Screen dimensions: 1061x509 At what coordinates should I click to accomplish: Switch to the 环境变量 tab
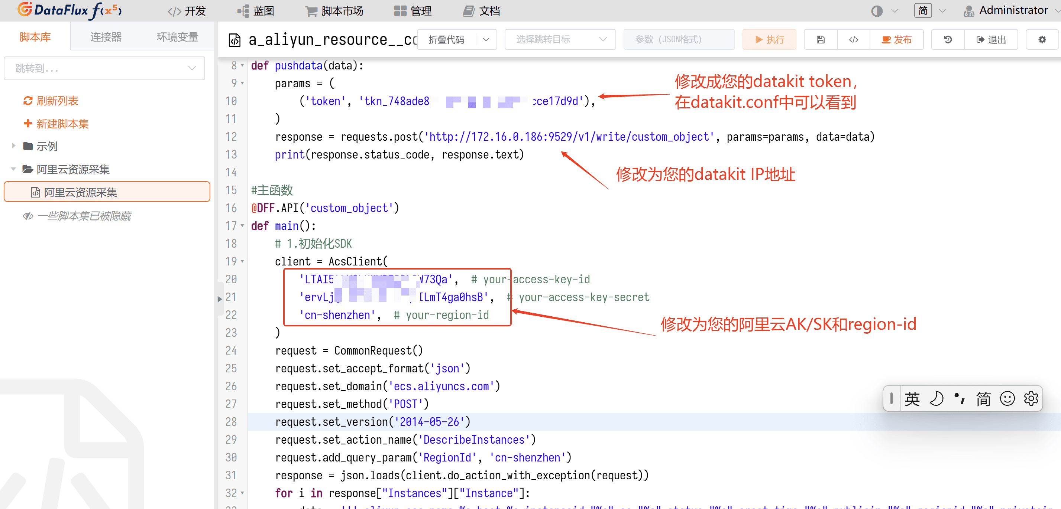178,37
